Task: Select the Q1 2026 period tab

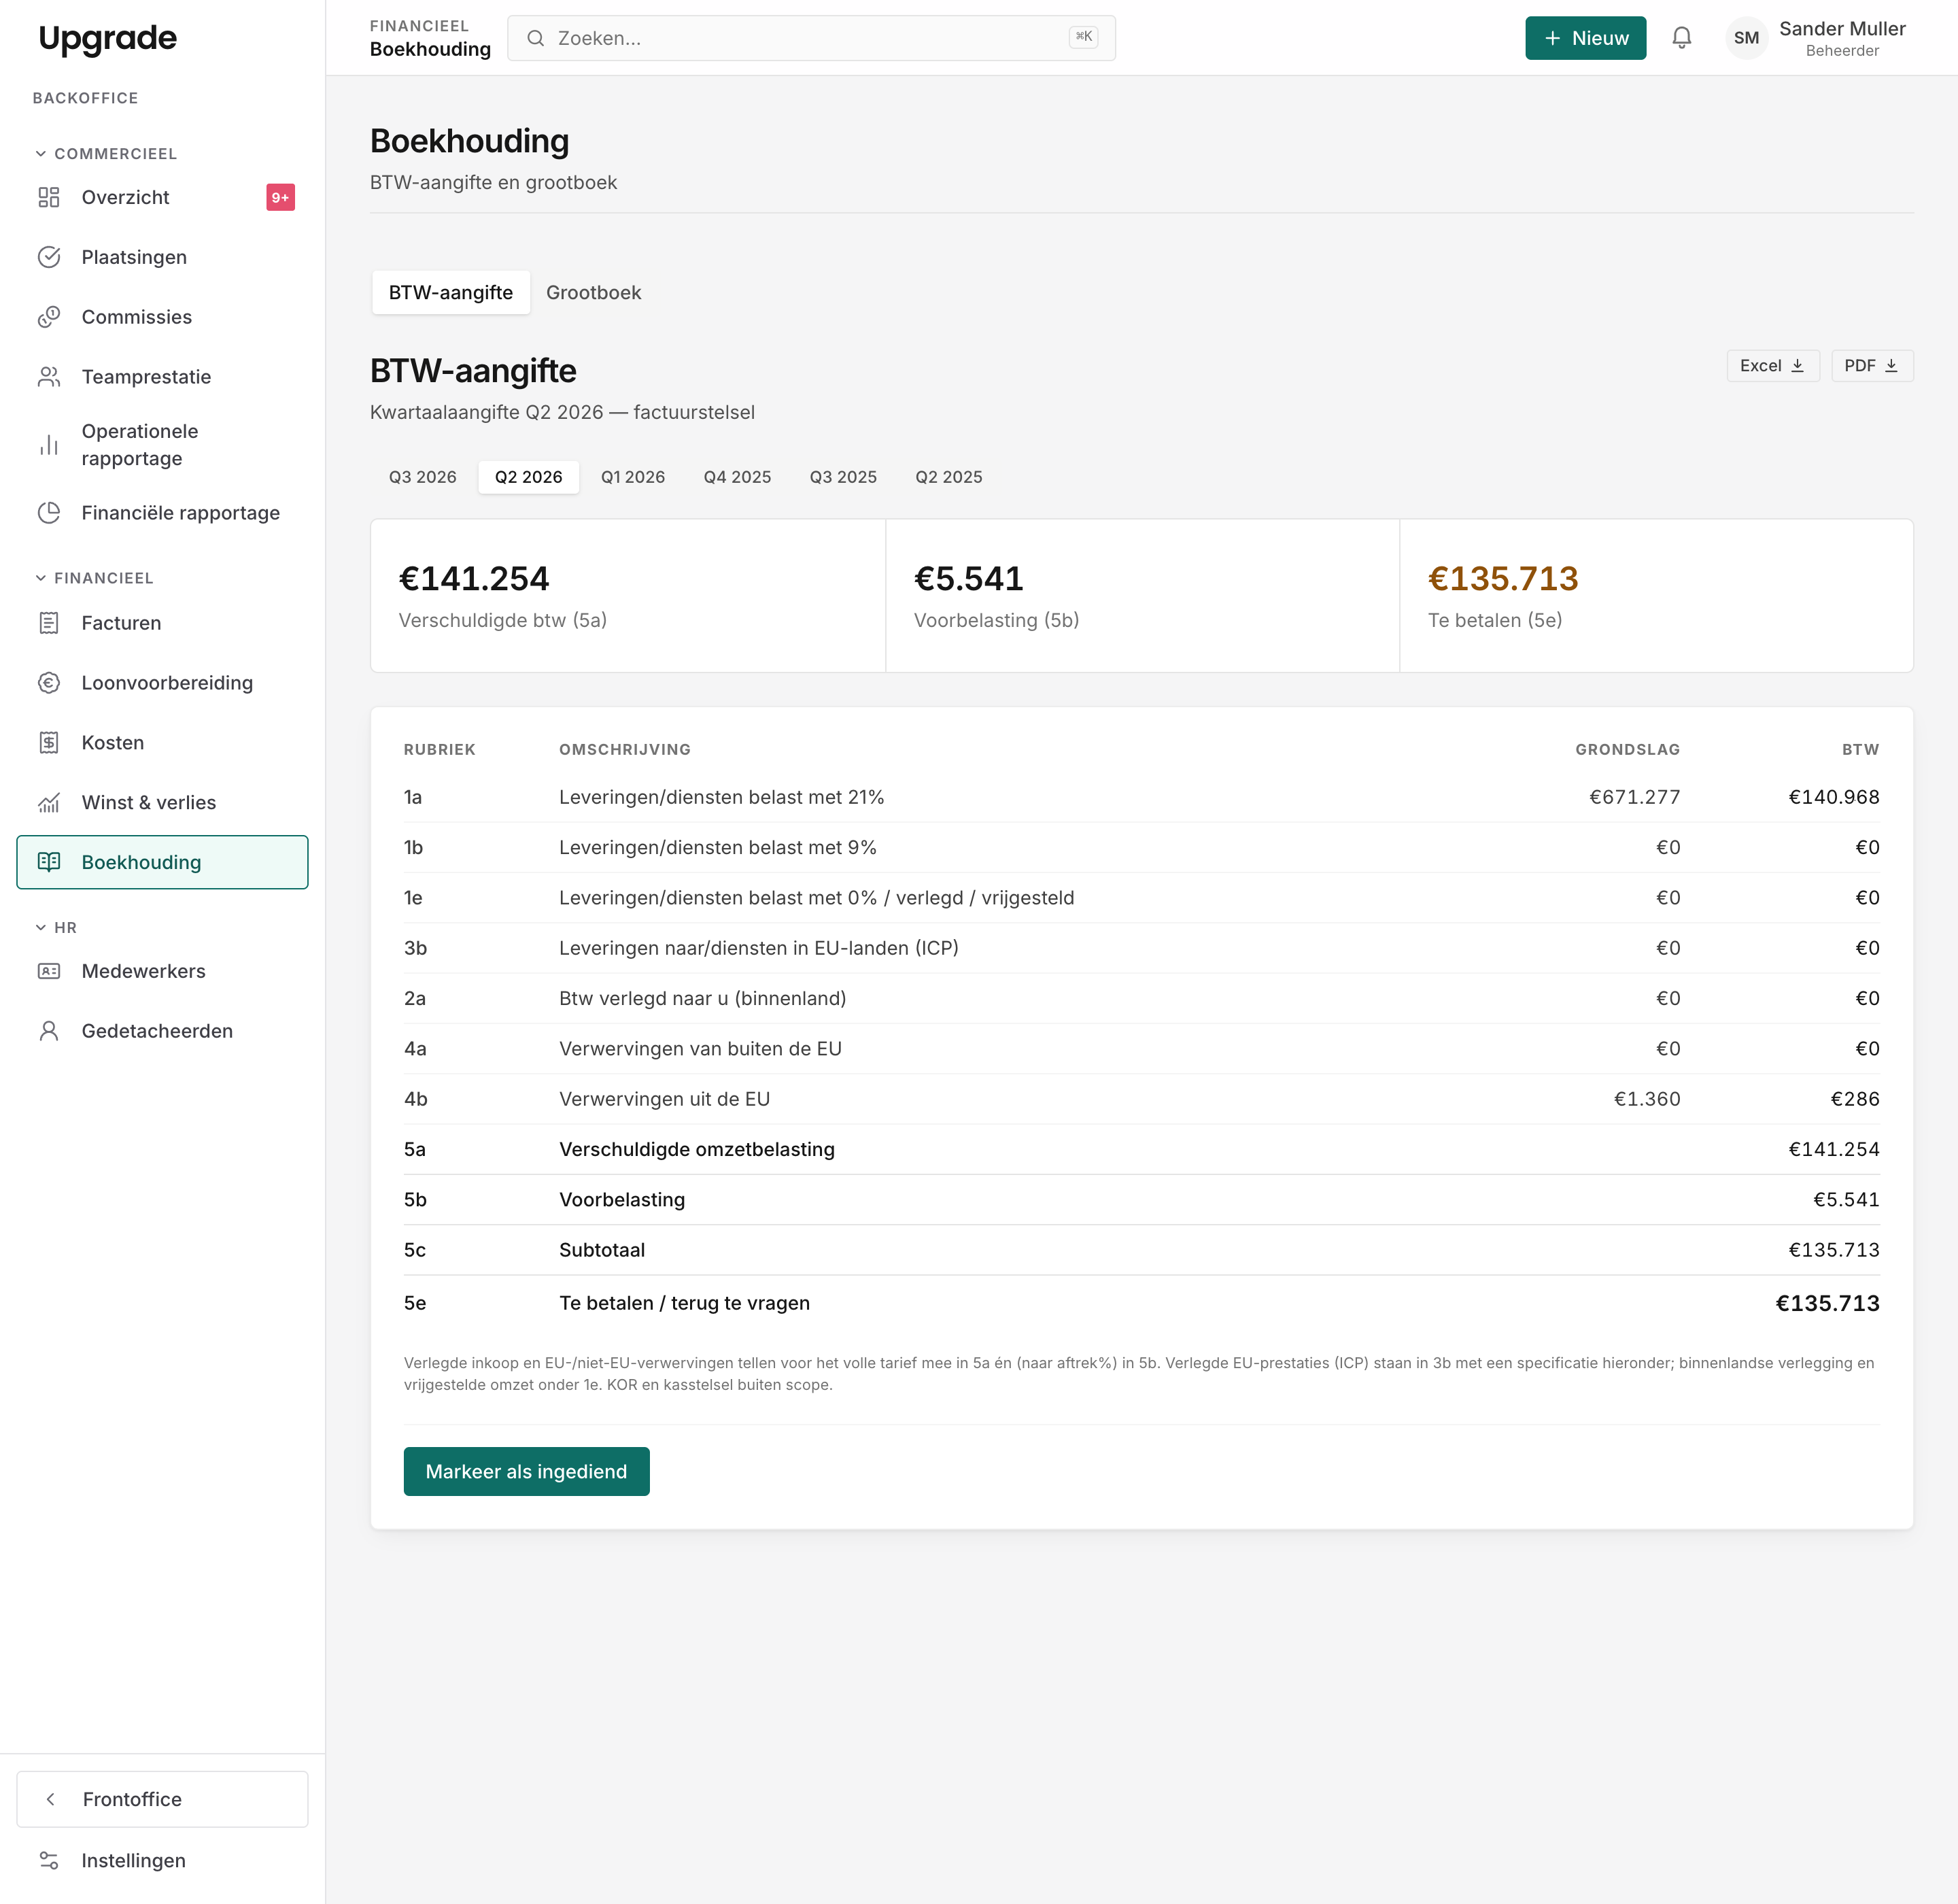Action: [x=633, y=477]
